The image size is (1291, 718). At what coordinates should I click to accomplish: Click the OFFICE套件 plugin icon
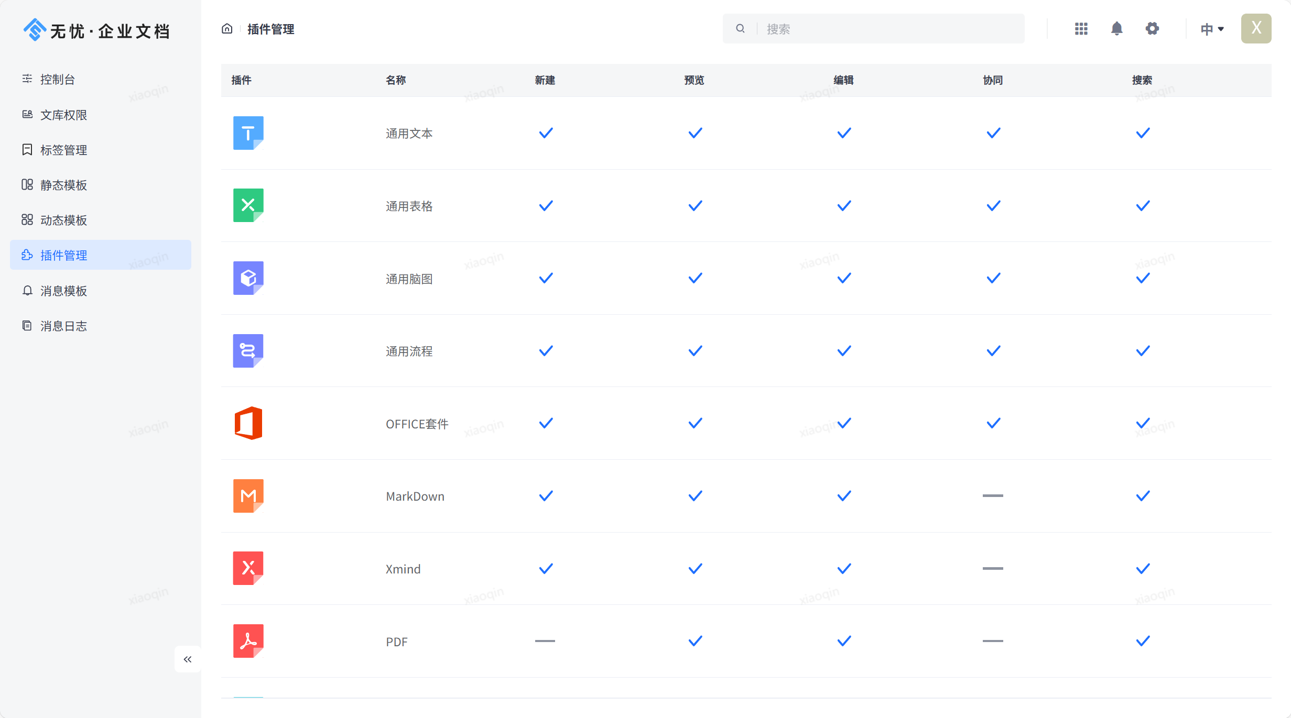(x=248, y=423)
